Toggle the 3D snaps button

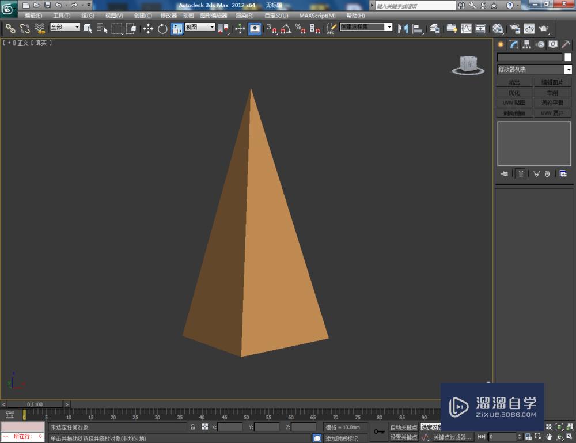[272, 29]
